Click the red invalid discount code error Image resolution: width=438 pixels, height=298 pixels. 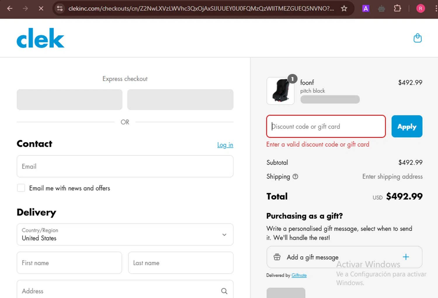click(318, 144)
